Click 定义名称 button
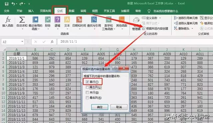This screenshot has height=123, width=213. (149, 18)
